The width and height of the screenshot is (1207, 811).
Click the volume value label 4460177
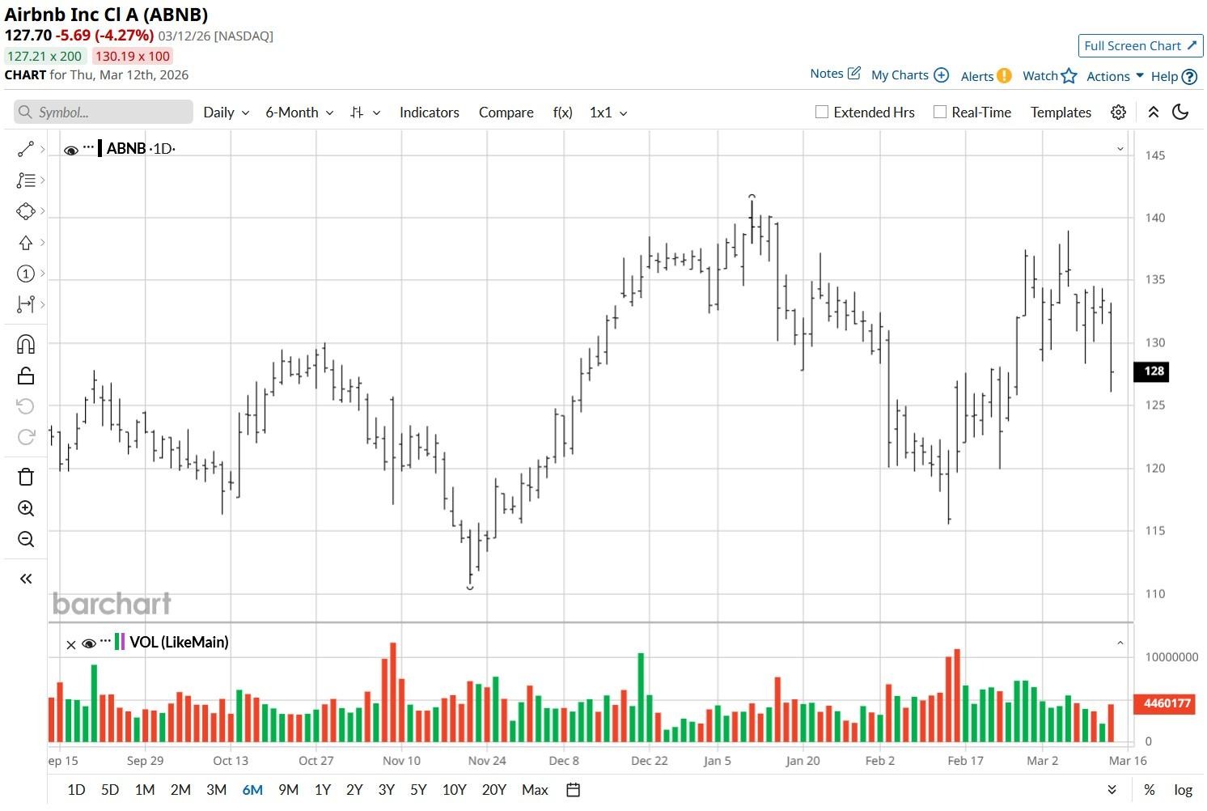click(x=1166, y=703)
